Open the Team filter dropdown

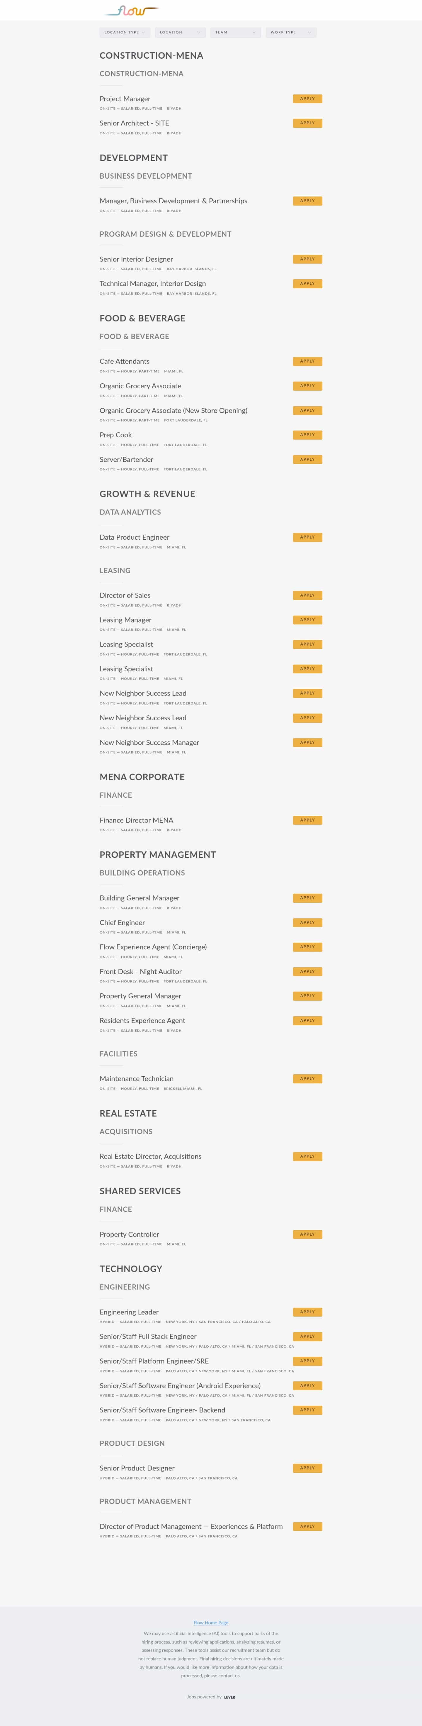[x=235, y=32]
